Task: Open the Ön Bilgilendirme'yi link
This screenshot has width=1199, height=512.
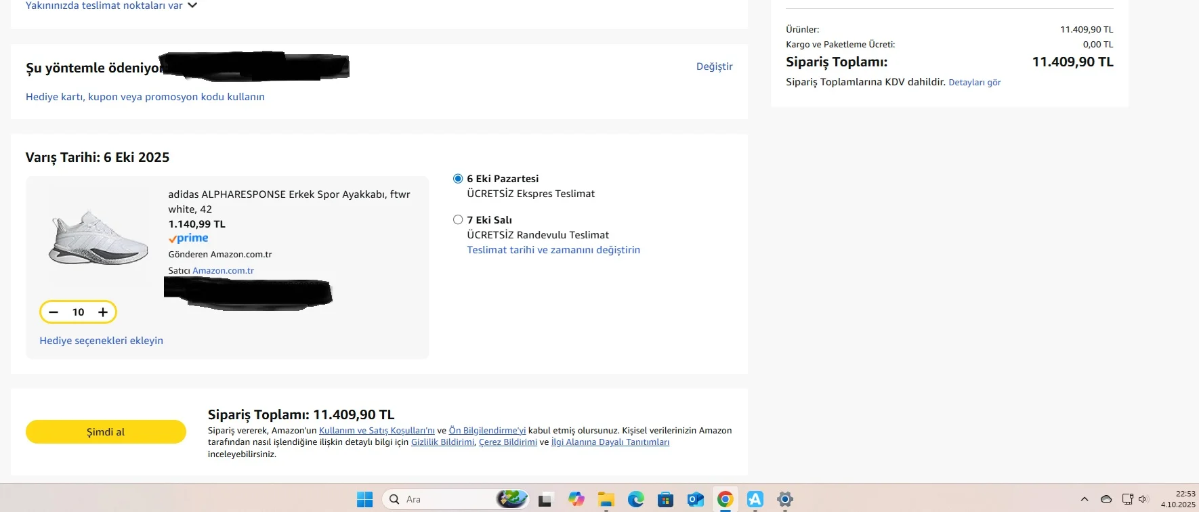Action: [x=487, y=431]
